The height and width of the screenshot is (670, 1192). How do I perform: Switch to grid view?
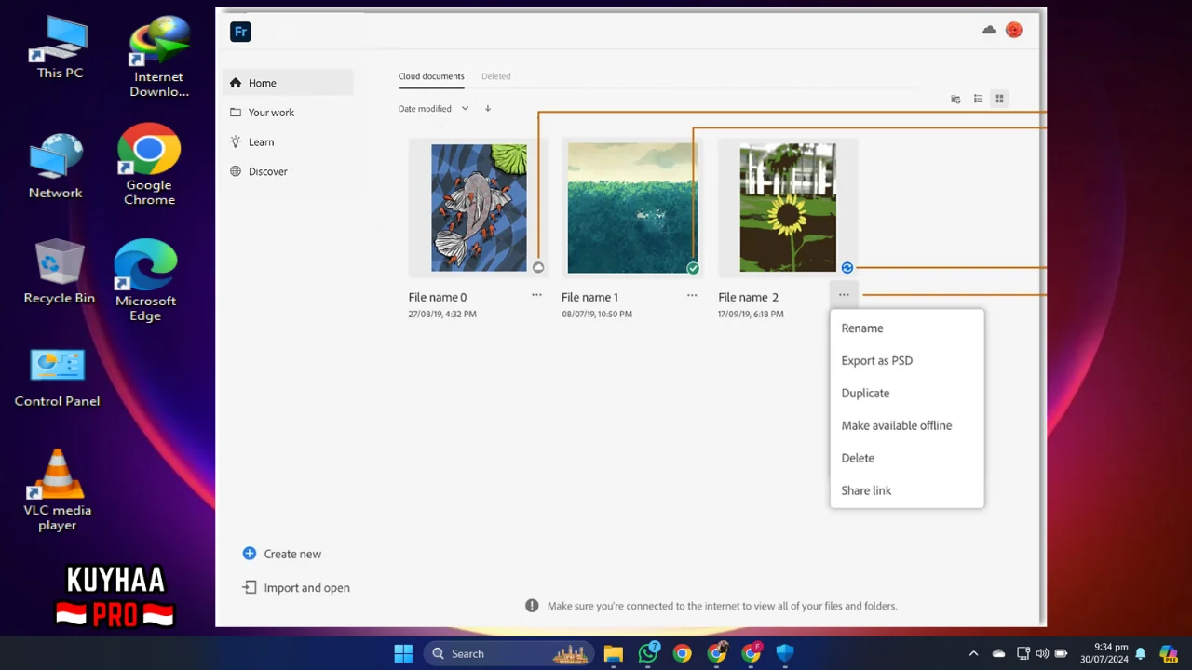[x=999, y=99]
